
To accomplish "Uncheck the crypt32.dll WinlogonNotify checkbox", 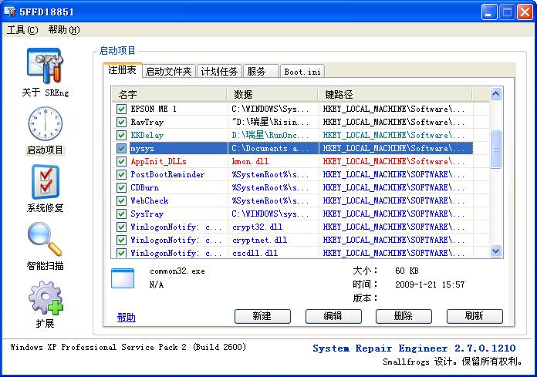I will (x=121, y=227).
